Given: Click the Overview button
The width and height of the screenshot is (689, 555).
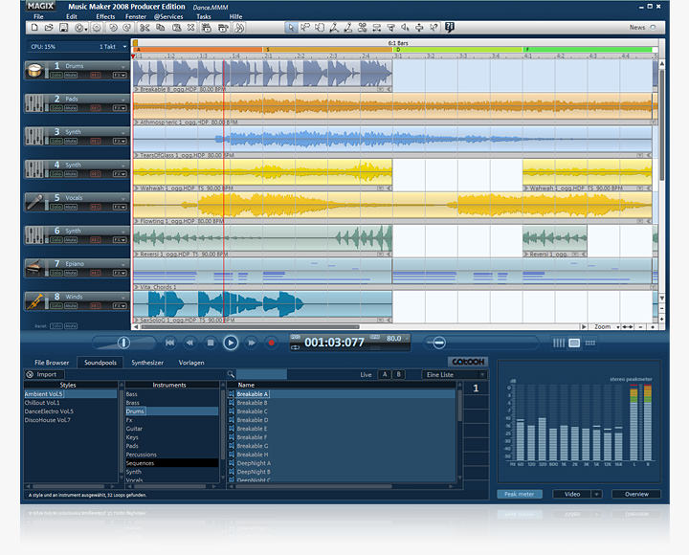Looking at the screenshot, I should click(636, 495).
